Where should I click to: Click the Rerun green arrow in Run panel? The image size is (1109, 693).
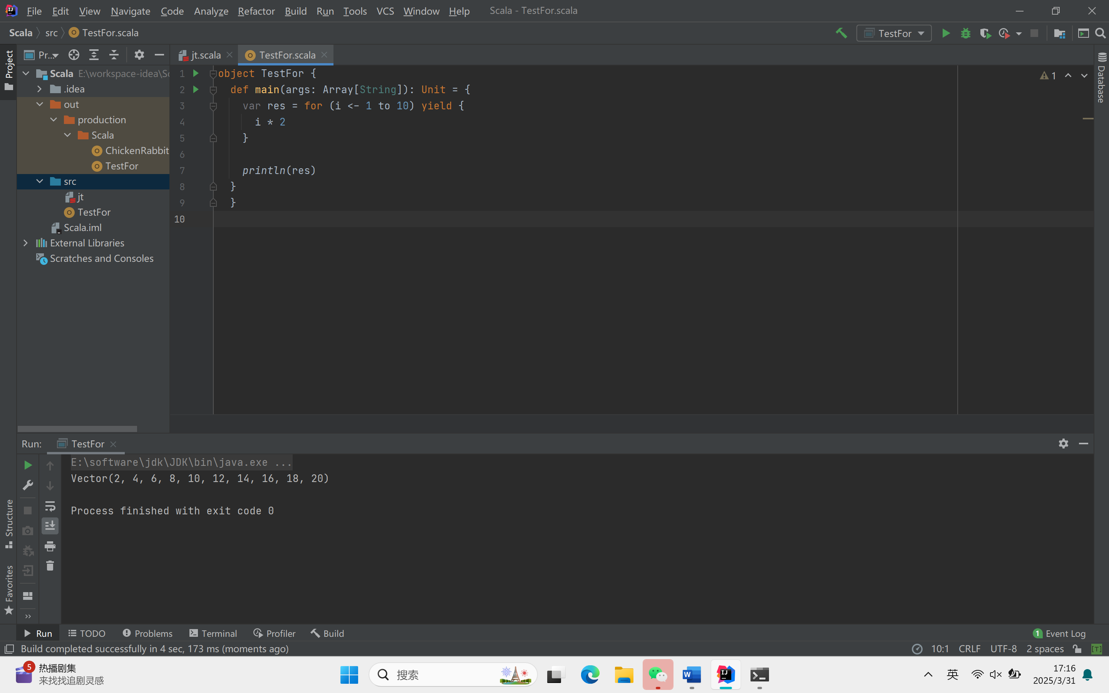click(x=28, y=465)
